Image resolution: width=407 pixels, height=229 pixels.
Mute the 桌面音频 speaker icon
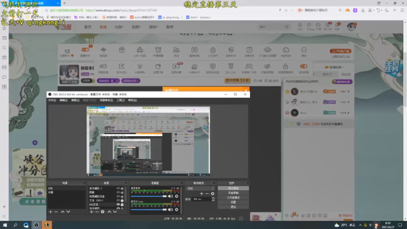coord(170,197)
